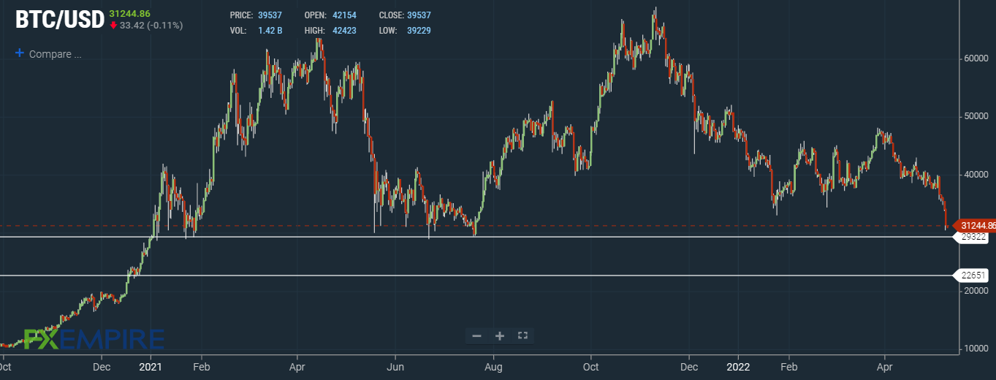Image resolution: width=996 pixels, height=380 pixels.
Task: Open the Compare... symbol option
Action: pyautogui.click(x=55, y=54)
